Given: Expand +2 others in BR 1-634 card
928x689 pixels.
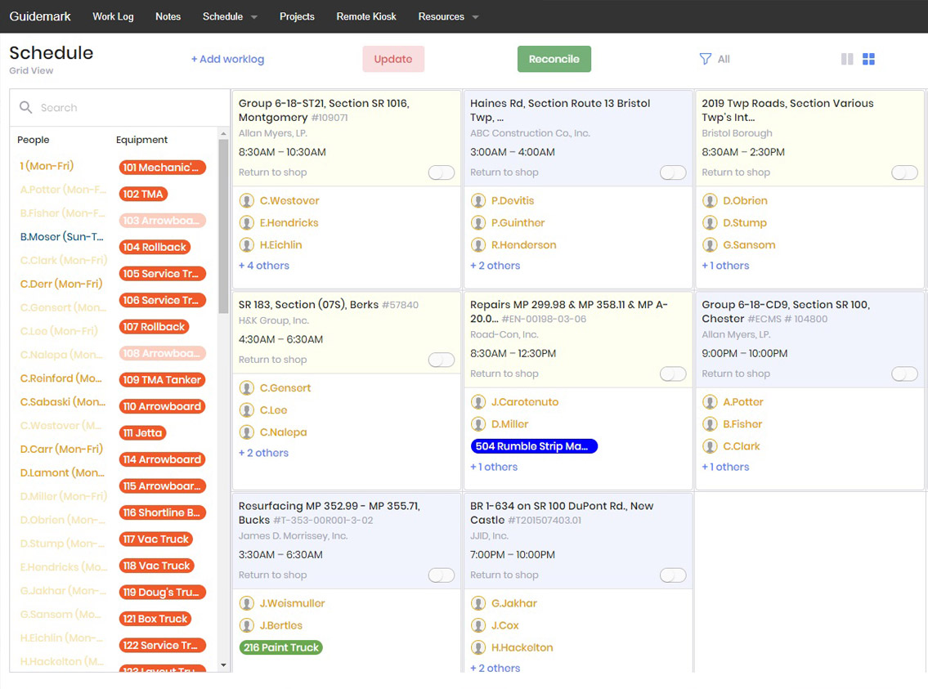Looking at the screenshot, I should tap(495, 668).
